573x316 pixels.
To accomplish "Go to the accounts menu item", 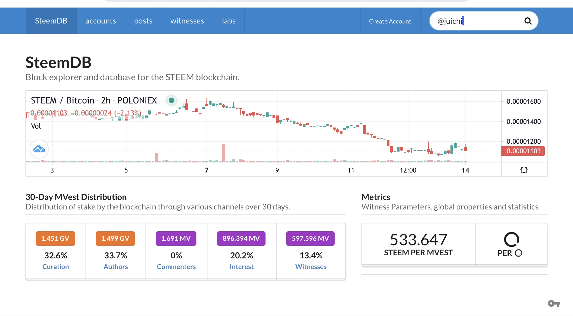I will pos(101,21).
